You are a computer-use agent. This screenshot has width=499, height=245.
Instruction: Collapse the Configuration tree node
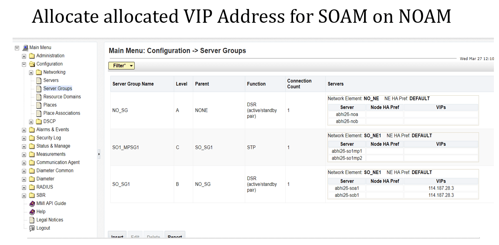[x=23, y=64]
